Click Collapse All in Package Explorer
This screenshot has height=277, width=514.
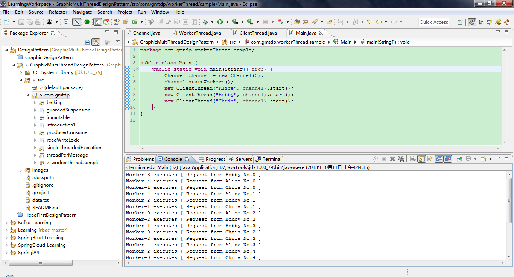click(x=87, y=42)
